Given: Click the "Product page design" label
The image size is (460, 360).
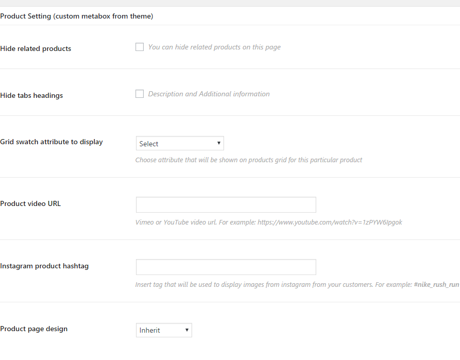Looking at the screenshot, I should [34, 329].
